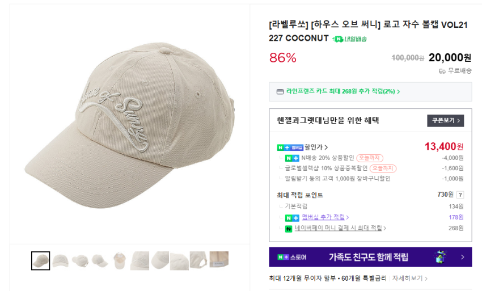
Task: Select the second cap thumbnail
Action: 61,260
